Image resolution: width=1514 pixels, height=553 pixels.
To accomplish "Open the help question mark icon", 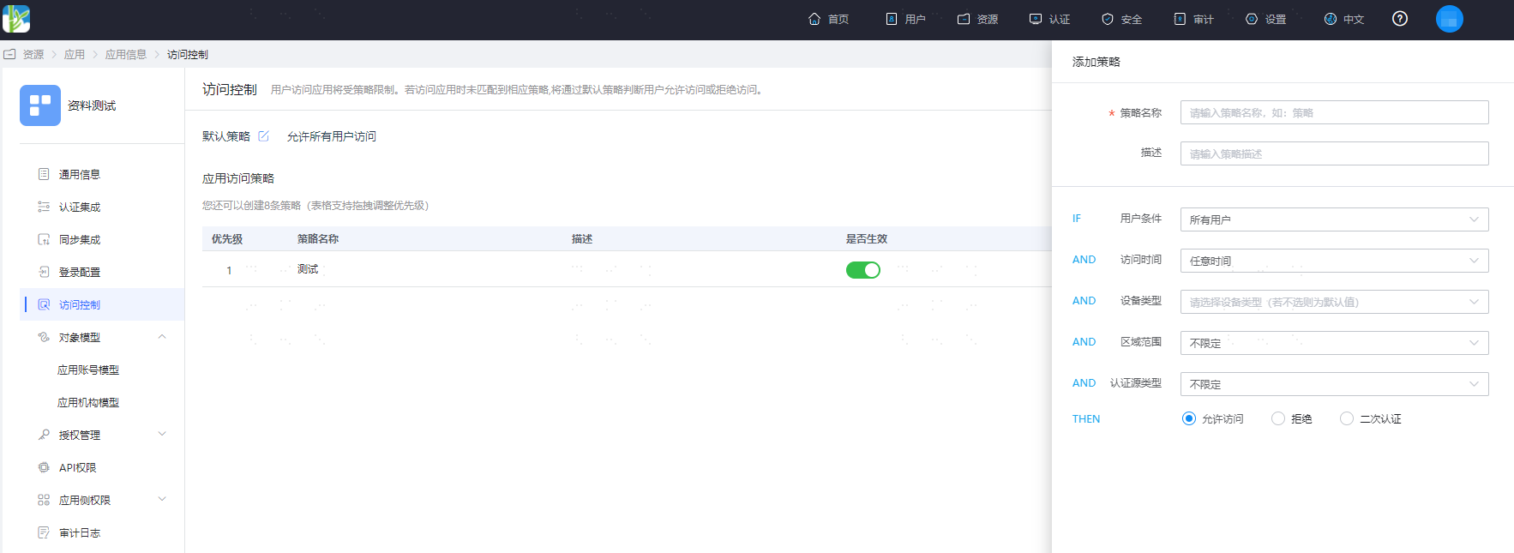I will pyautogui.click(x=1400, y=19).
